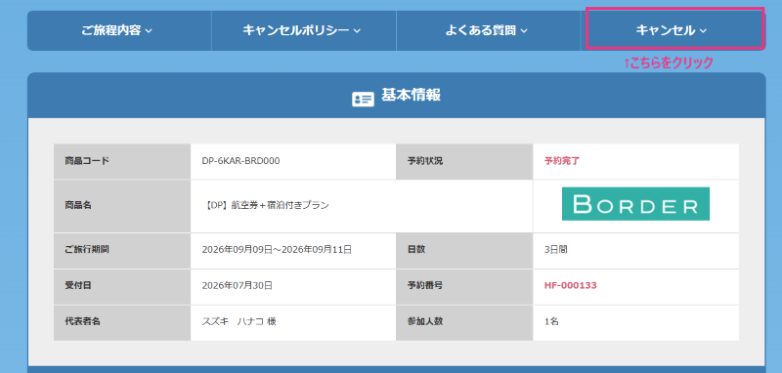Click reservation number HF-000133
Viewport: 782px width, 373px height.
coord(571,285)
